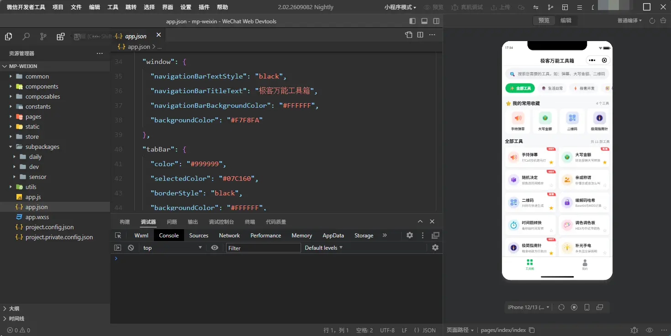Copy the page path pages/index/index
671x336 pixels.
click(532, 330)
